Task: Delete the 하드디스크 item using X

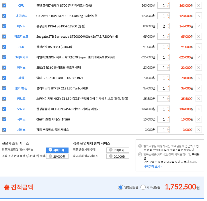Action: point(199,37)
